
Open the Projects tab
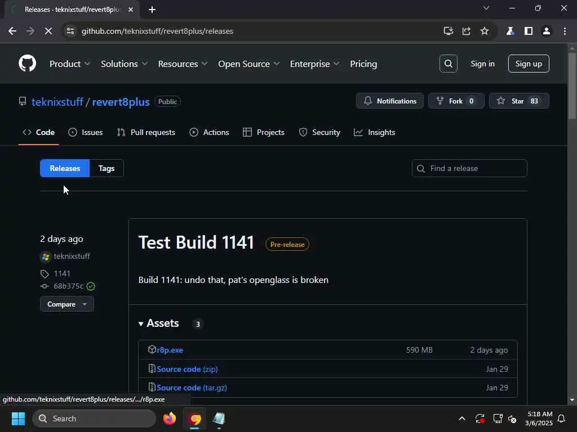tap(264, 132)
